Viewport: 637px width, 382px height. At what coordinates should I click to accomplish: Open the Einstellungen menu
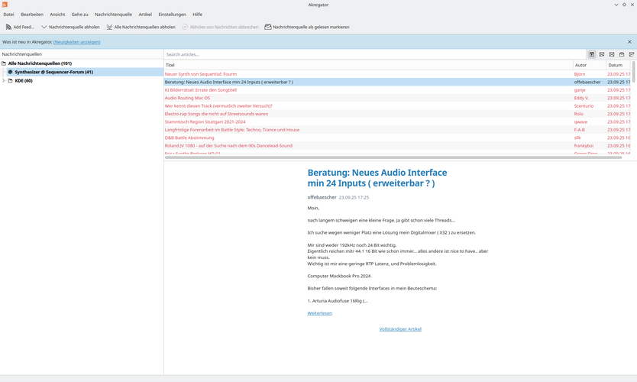pos(172,15)
